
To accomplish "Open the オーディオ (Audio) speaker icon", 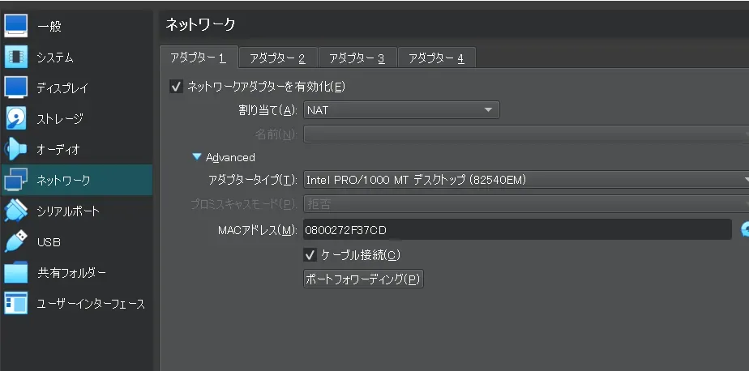I will point(16,149).
